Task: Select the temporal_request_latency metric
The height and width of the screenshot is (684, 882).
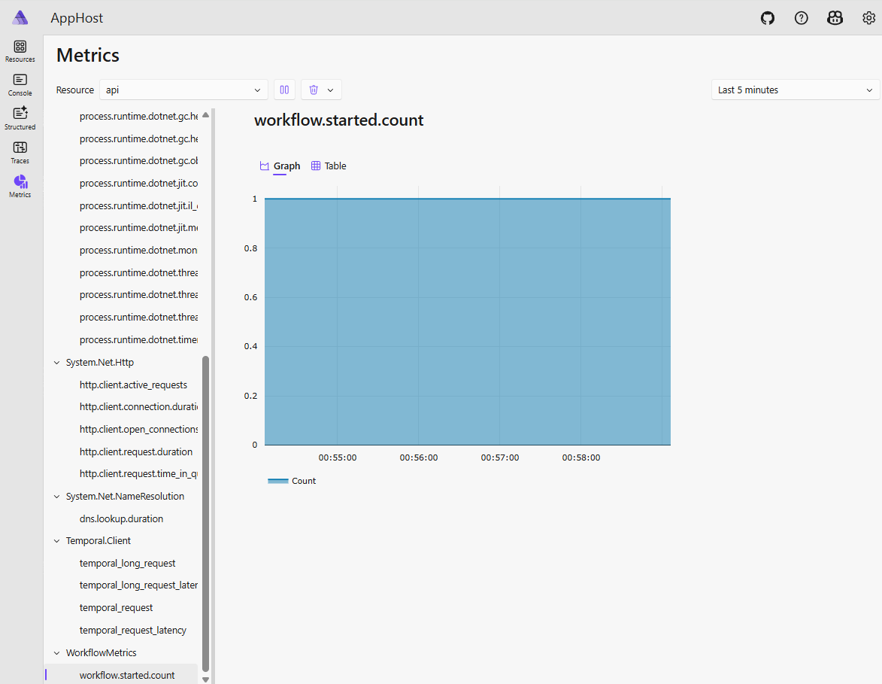Action: [133, 631]
